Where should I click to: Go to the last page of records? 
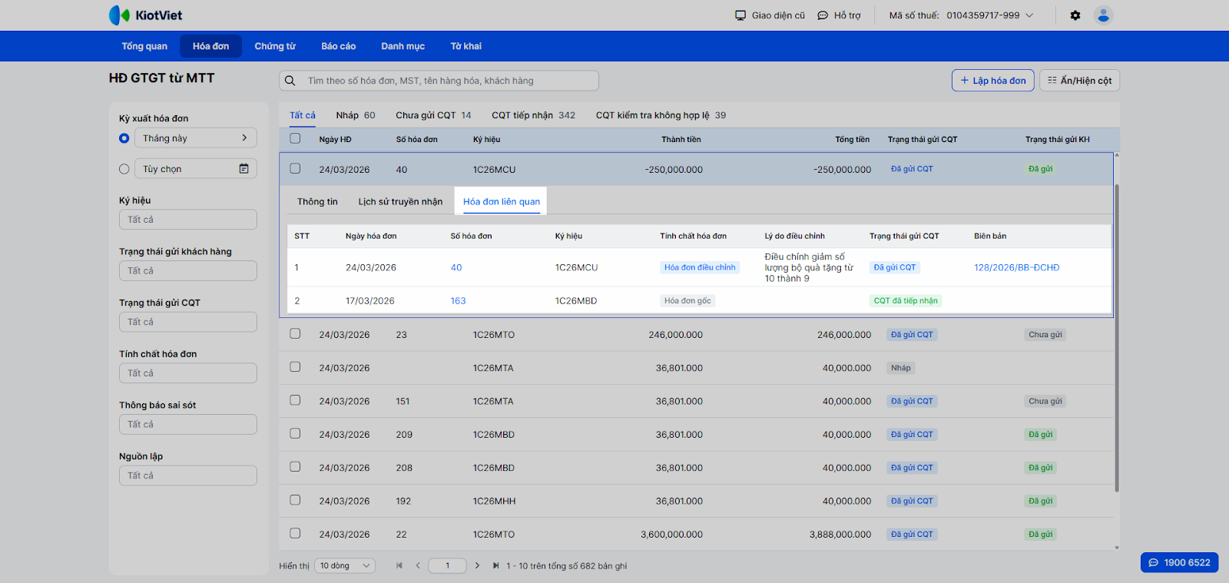495,566
